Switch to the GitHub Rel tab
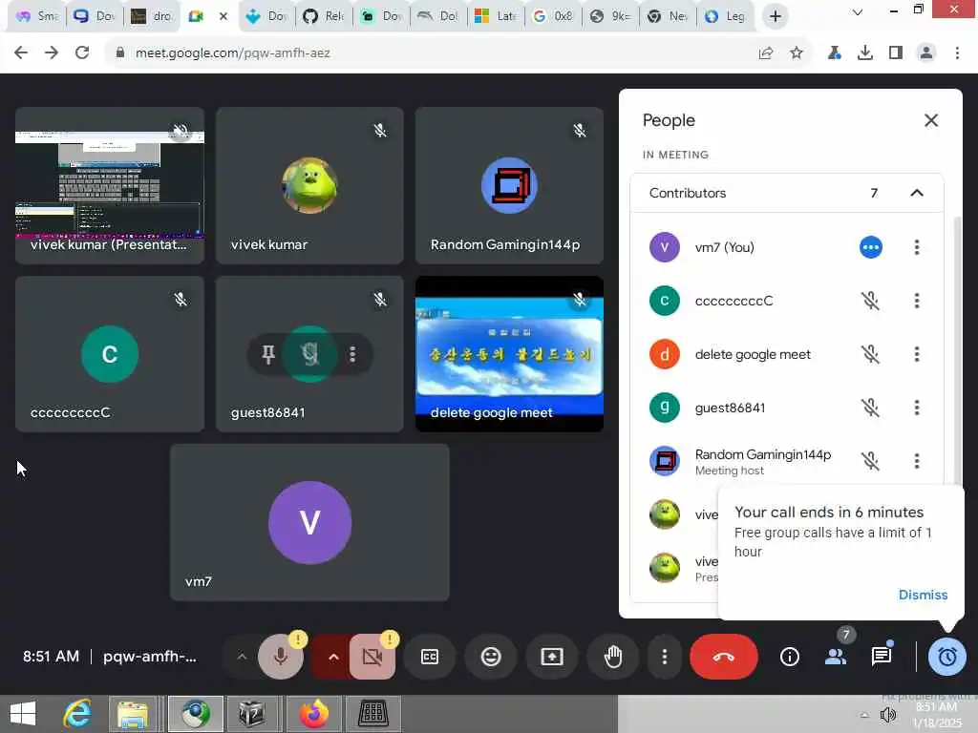Screen dimensions: 978x733 (324, 16)
